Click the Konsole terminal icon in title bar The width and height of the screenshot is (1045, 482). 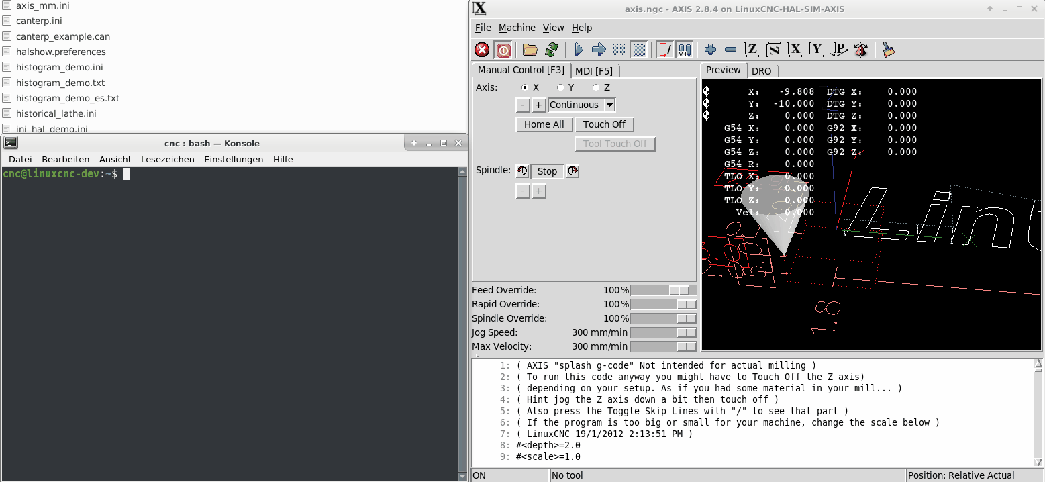11,143
